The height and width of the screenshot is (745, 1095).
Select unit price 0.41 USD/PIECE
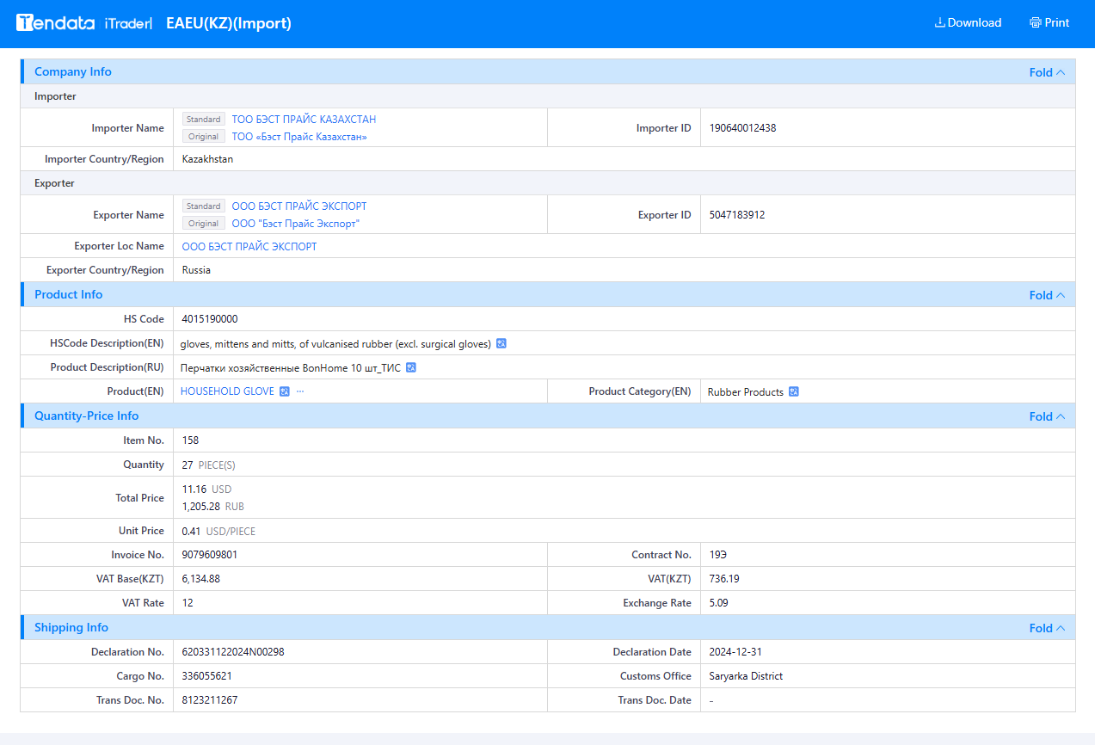[218, 532]
